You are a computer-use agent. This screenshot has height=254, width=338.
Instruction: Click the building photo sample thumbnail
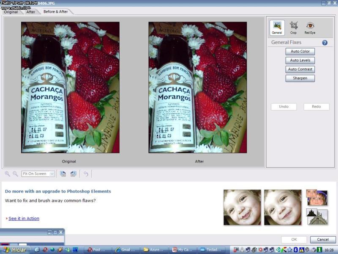pos(316,217)
